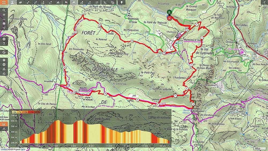
Task: Click the crosshair target icon
Action: (4, 60)
